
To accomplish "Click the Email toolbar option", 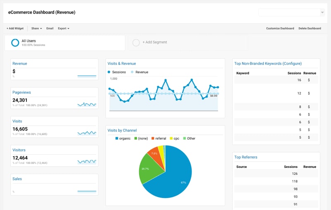I will pos(50,28).
